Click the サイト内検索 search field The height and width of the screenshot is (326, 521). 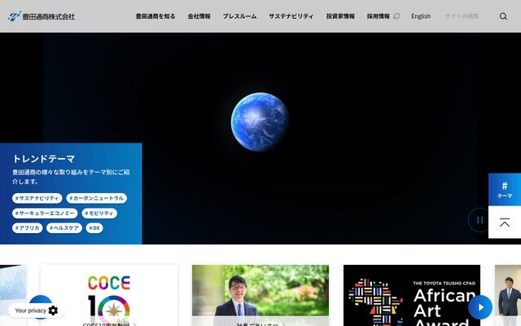pos(469,16)
